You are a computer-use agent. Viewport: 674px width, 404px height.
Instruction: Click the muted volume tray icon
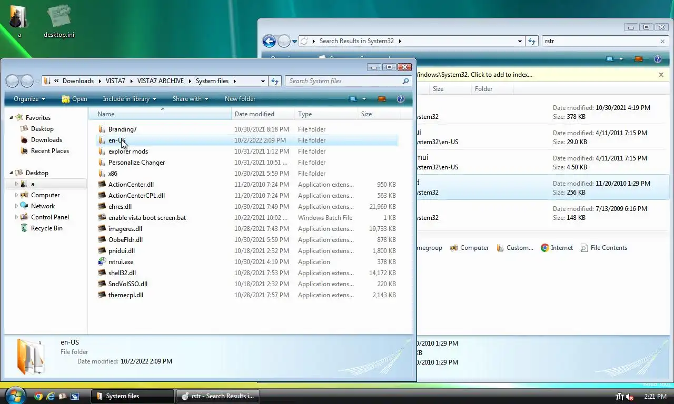coord(630,397)
